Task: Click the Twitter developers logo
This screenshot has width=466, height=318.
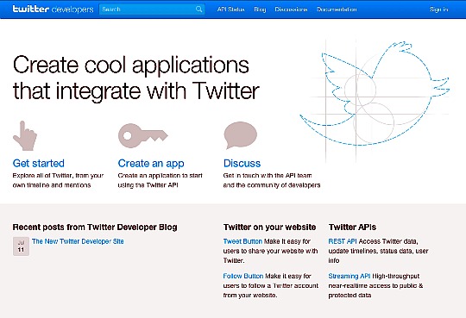Action: tap(53, 9)
